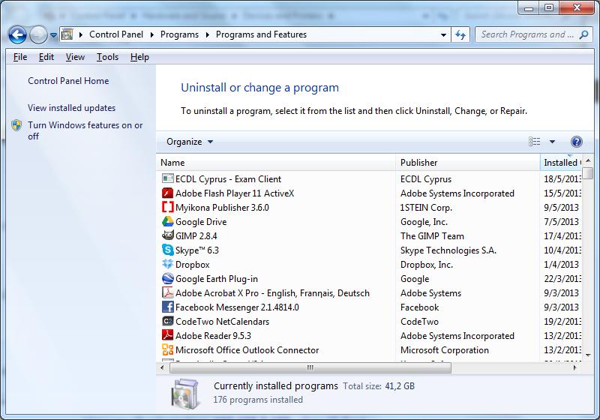Open the Edit menu
Image resolution: width=600 pixels, height=420 pixels.
(x=46, y=57)
